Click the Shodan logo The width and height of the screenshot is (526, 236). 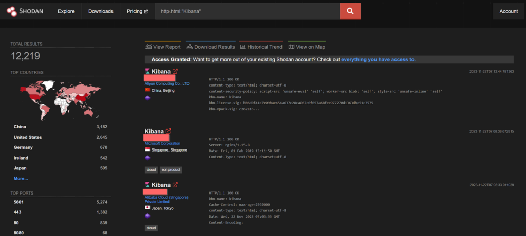pyautogui.click(x=25, y=11)
